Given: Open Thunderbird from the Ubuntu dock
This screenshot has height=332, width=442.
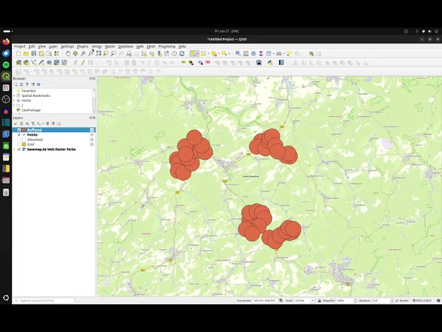Looking at the screenshot, I should pyautogui.click(x=6, y=53).
